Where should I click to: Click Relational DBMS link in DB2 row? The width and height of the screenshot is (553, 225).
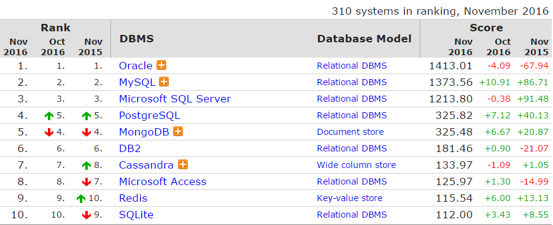tap(352, 148)
